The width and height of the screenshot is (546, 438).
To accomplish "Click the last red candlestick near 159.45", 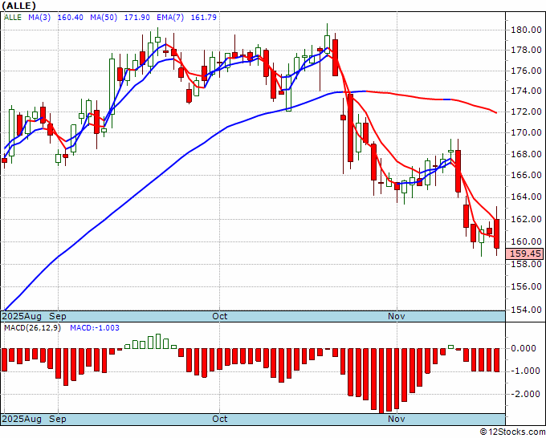I will [496, 233].
